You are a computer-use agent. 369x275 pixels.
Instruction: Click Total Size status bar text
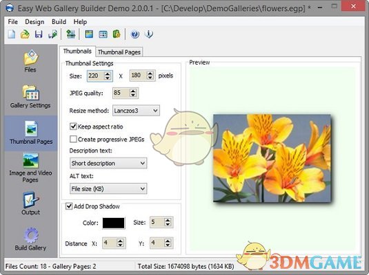[x=186, y=266]
